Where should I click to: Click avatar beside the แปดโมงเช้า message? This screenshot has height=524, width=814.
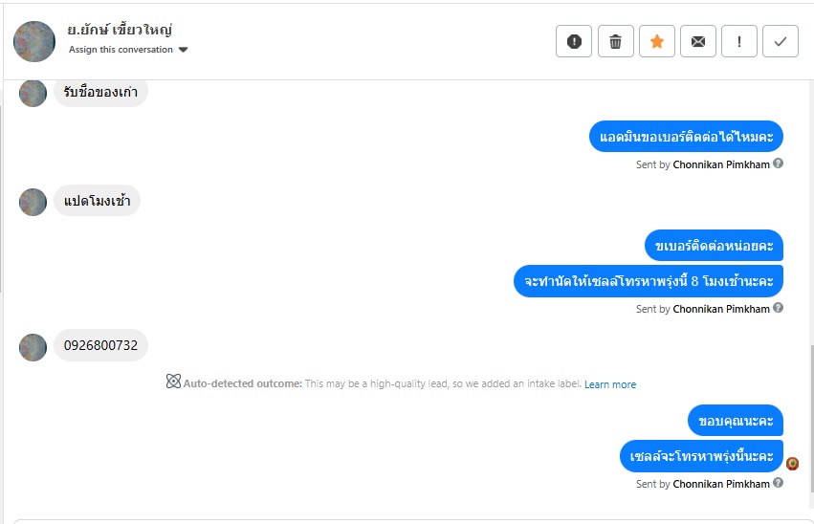[x=33, y=202]
